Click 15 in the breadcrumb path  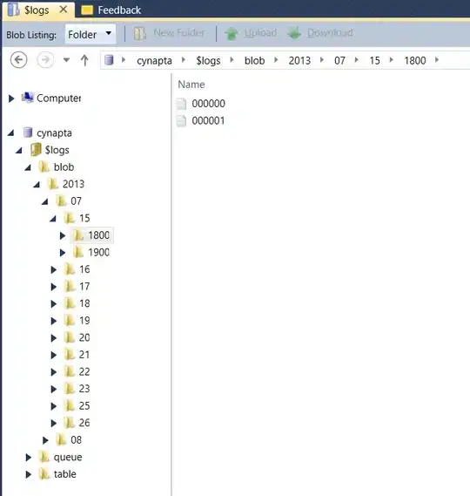click(x=374, y=60)
